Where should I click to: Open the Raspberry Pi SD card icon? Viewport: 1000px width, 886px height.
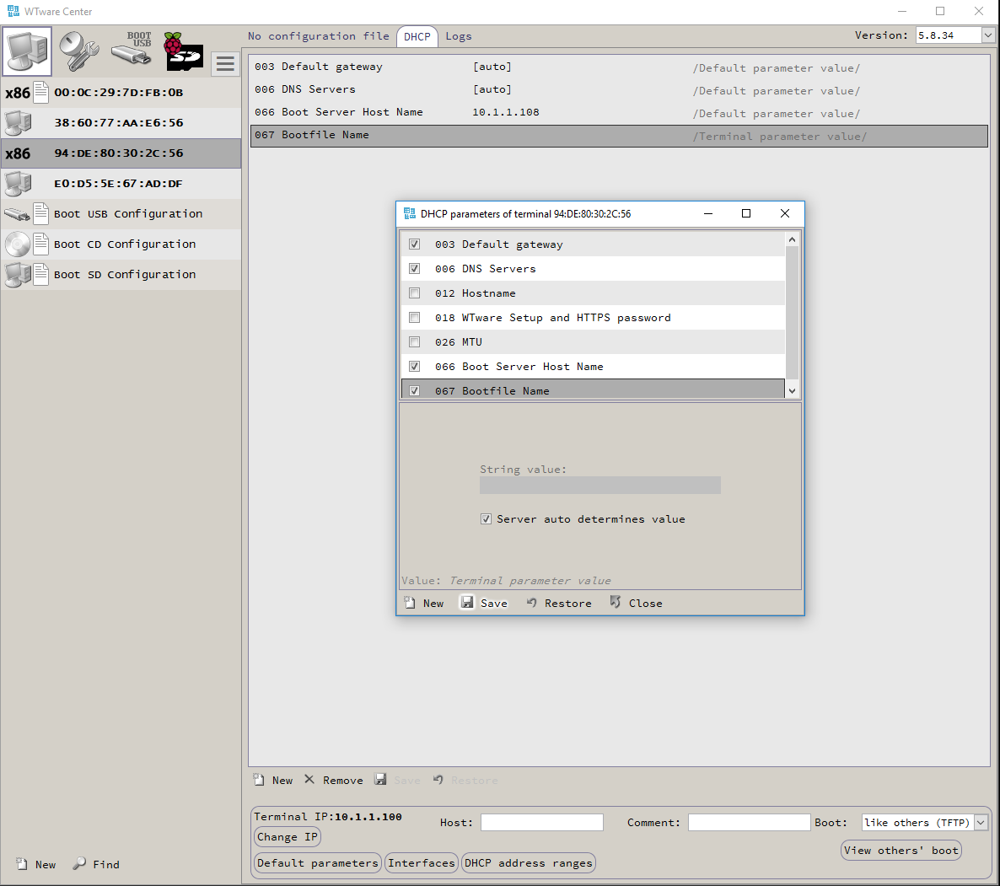click(183, 51)
